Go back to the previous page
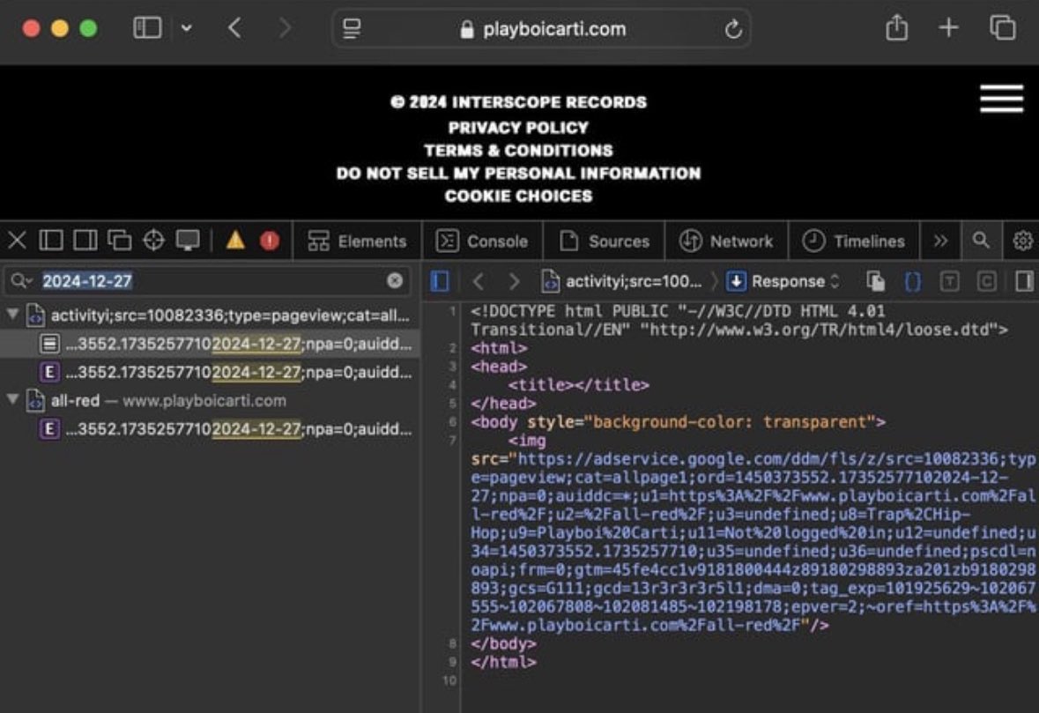Screen dimensions: 1039x713 (234, 28)
